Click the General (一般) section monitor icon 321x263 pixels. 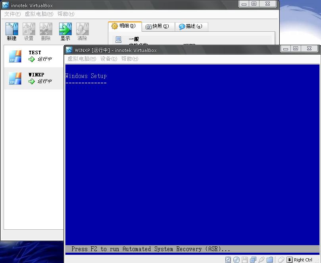118,40
